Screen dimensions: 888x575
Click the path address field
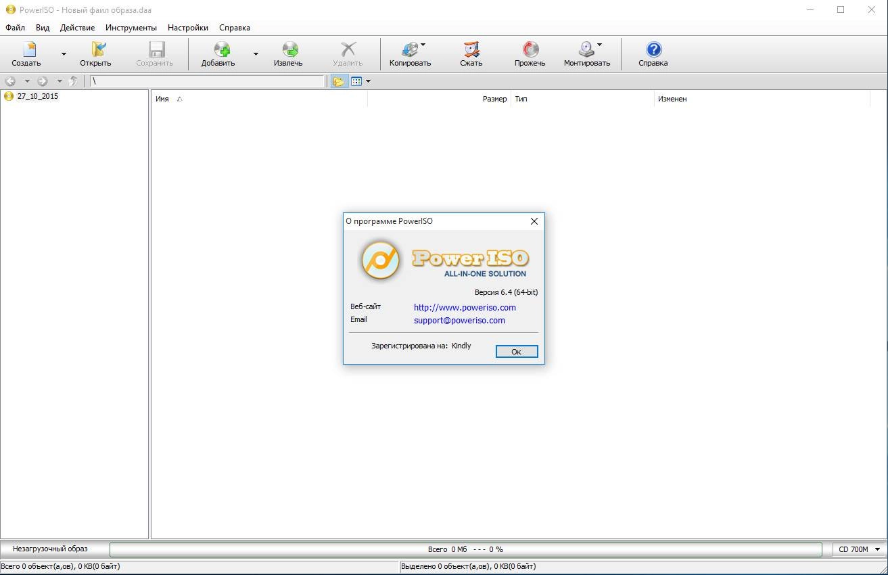208,81
